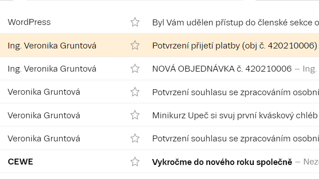
Task: Star the last Potvrzení souhlasu email
Action: pos(135,138)
